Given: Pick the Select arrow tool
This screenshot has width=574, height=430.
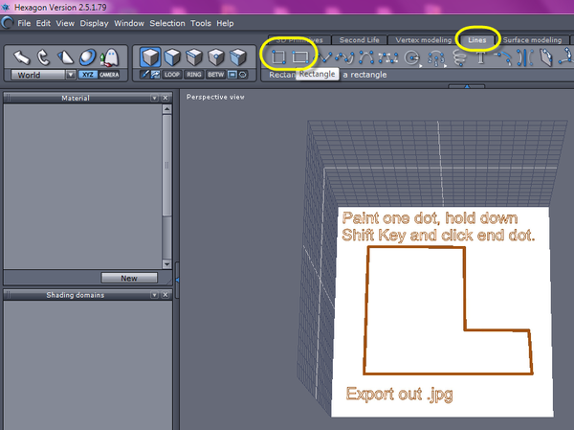Looking at the screenshot, I should (x=21, y=57).
